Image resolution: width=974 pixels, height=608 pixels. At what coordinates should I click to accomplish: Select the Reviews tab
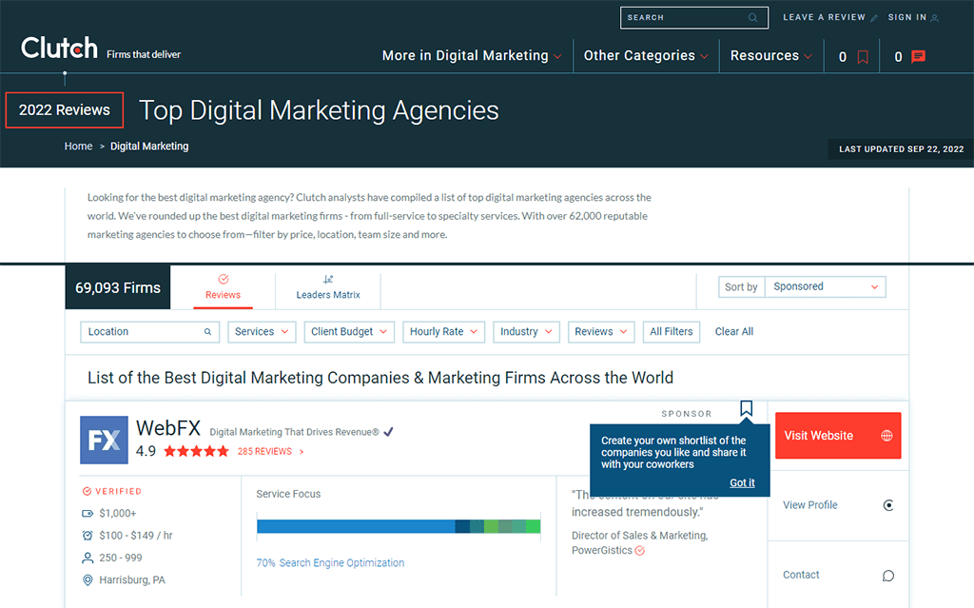coord(224,286)
